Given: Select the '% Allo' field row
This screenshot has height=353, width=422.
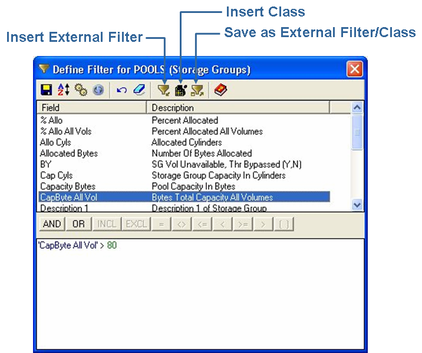Looking at the screenshot, I should point(184,120).
